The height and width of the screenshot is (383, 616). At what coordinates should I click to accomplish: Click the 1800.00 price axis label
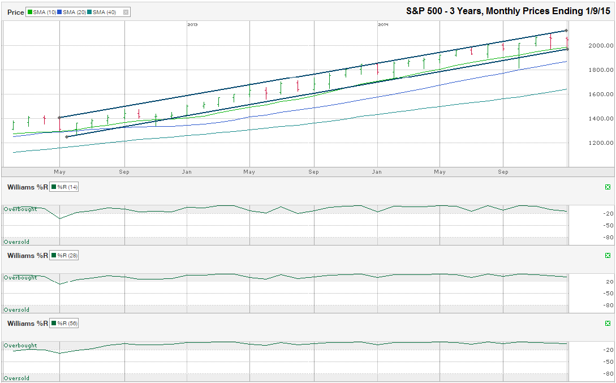[601, 70]
